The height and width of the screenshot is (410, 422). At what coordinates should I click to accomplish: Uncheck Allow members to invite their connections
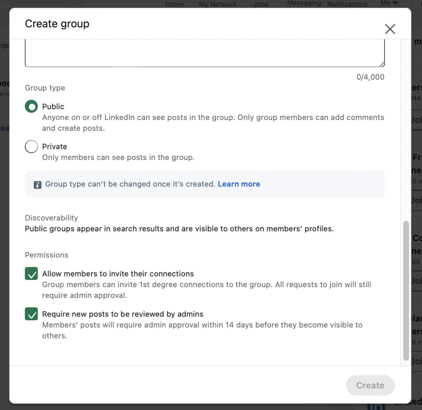(31, 273)
